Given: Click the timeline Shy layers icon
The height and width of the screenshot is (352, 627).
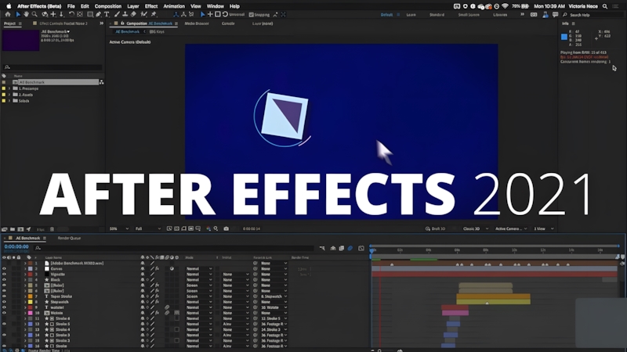Looking at the screenshot, I should [x=332, y=248].
